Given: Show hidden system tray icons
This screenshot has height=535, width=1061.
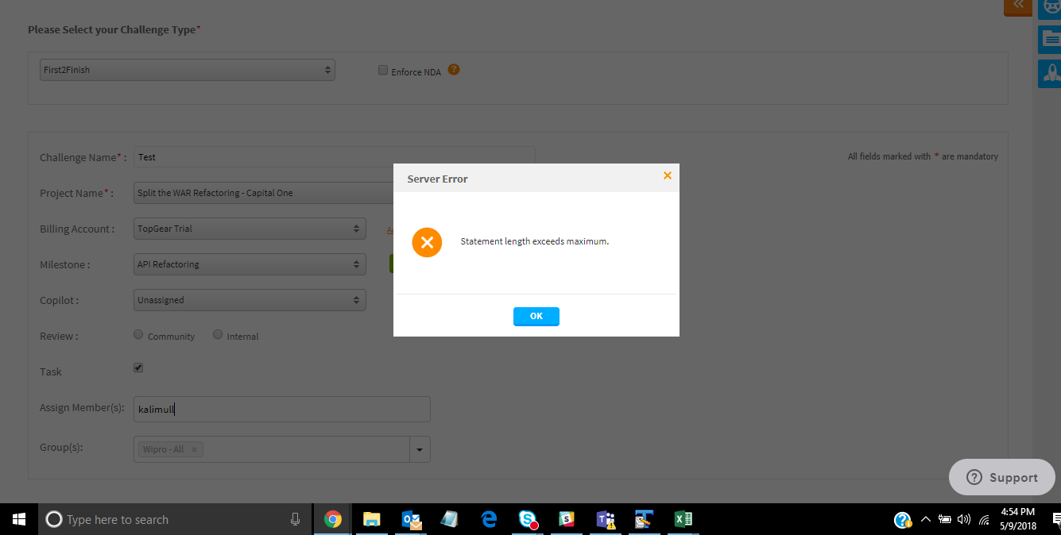Looking at the screenshot, I should point(925,519).
